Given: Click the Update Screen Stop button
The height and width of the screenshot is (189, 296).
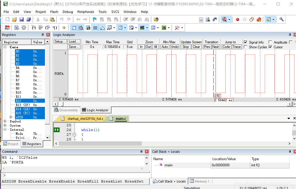Looking at the screenshot, I should [x=186, y=47].
